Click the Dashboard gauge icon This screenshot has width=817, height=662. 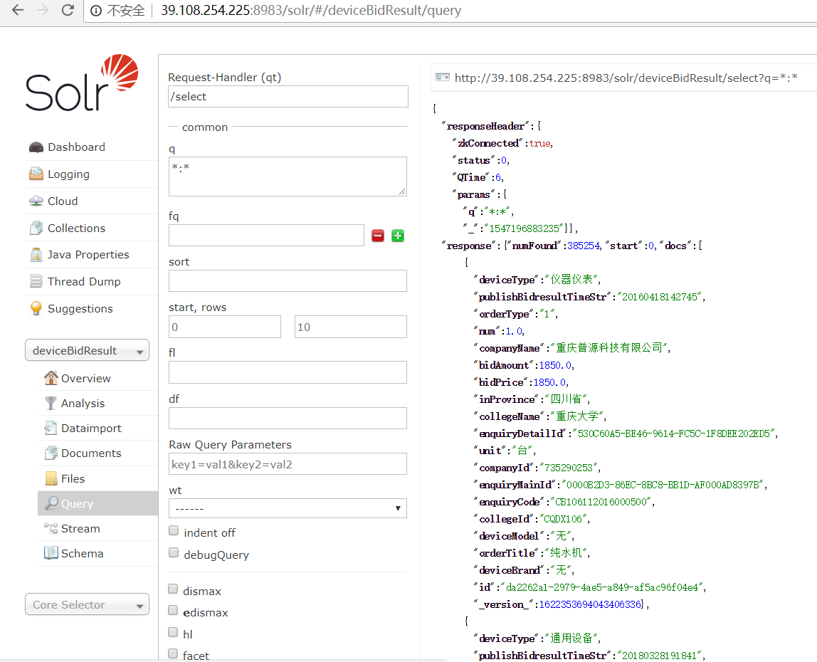(x=36, y=147)
